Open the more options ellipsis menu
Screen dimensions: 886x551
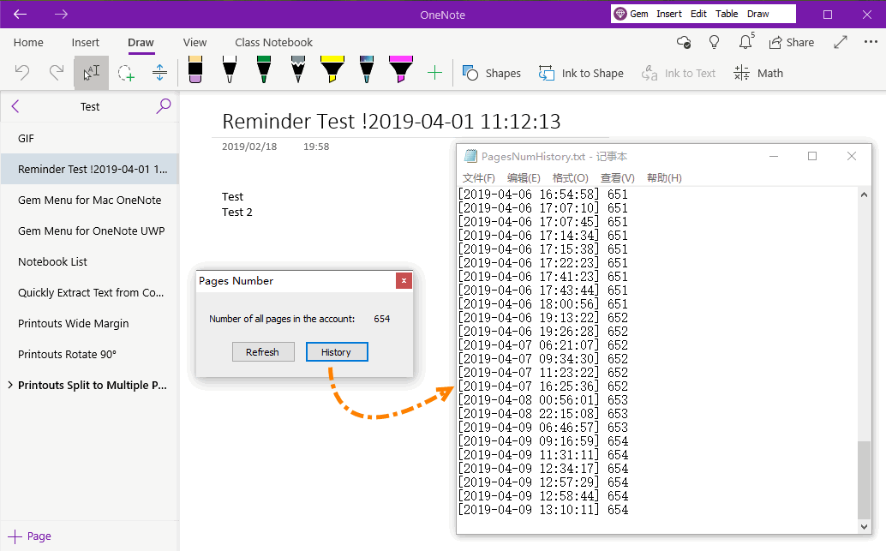[871, 42]
